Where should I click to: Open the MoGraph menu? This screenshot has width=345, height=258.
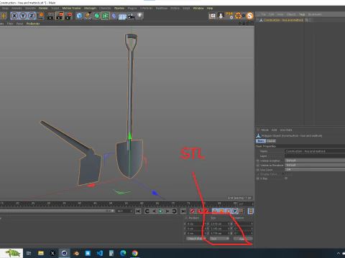point(90,8)
